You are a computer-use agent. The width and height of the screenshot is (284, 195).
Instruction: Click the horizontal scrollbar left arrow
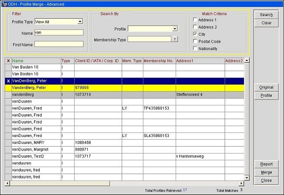pos(8,183)
